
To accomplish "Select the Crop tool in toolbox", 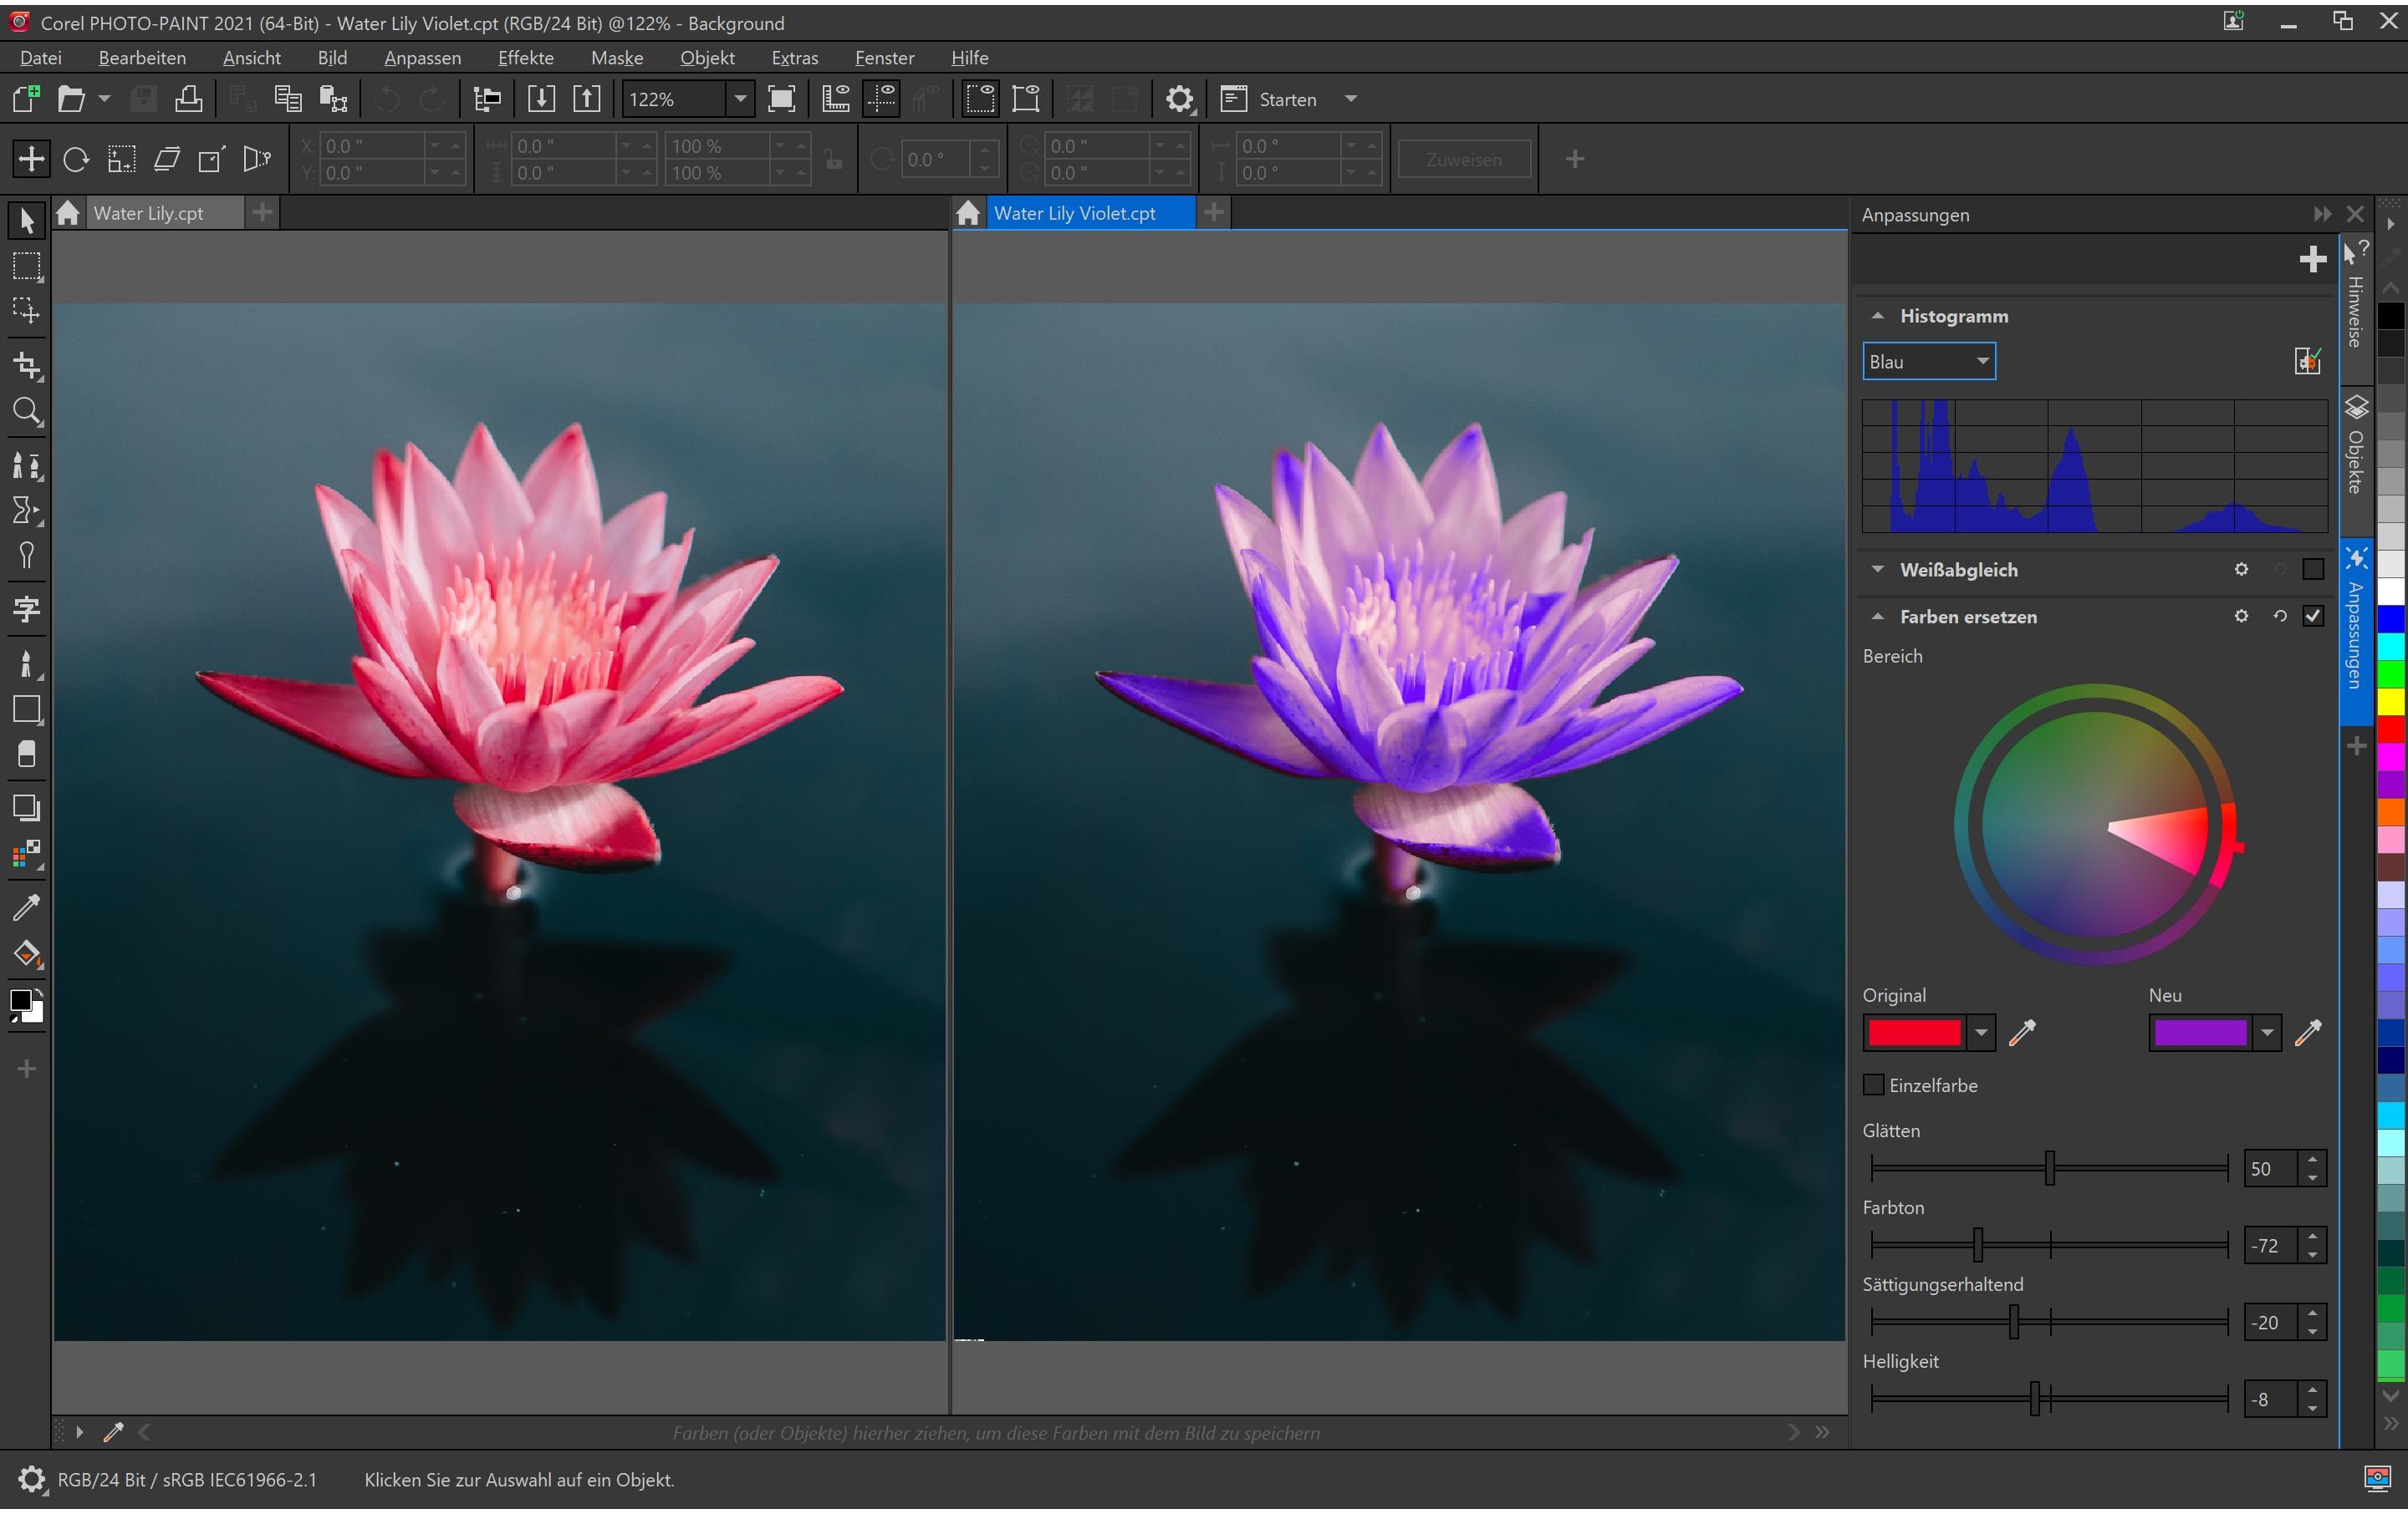I will tap(27, 367).
